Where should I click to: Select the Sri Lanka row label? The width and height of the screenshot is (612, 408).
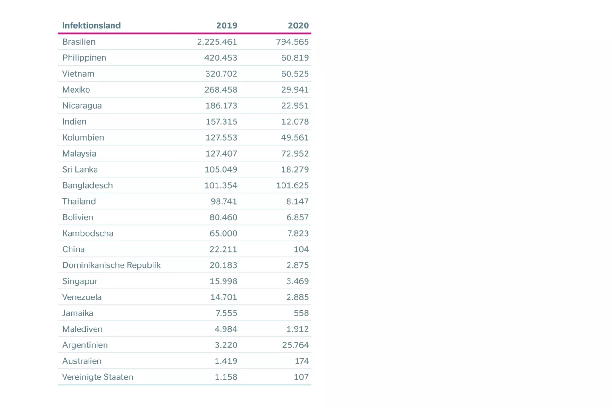(x=80, y=169)
